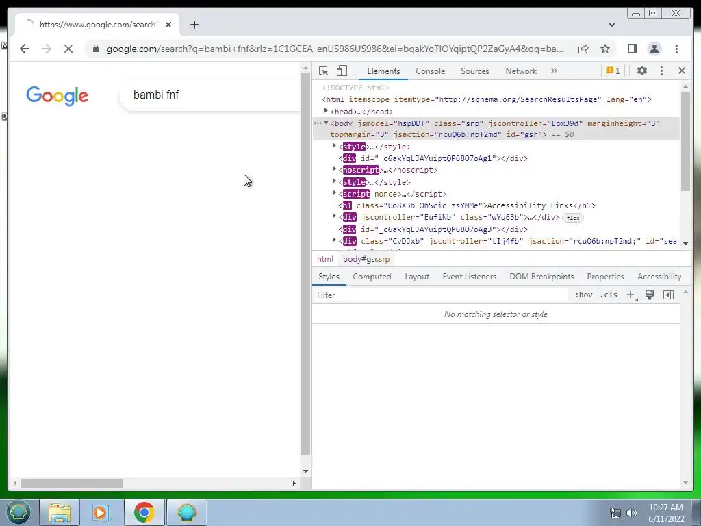Select the Elements tab
The image size is (701, 526).
pyautogui.click(x=383, y=71)
